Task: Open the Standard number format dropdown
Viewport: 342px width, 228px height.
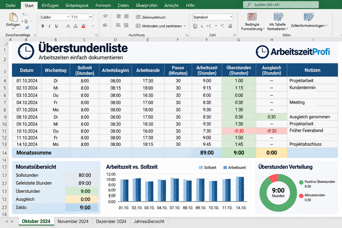Action: point(231,17)
